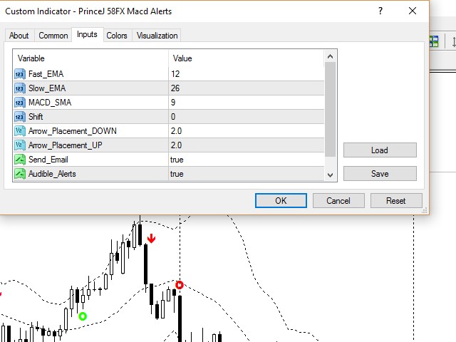Select the MACD_SMA value 9
The height and width of the screenshot is (342, 456).
pos(173,103)
